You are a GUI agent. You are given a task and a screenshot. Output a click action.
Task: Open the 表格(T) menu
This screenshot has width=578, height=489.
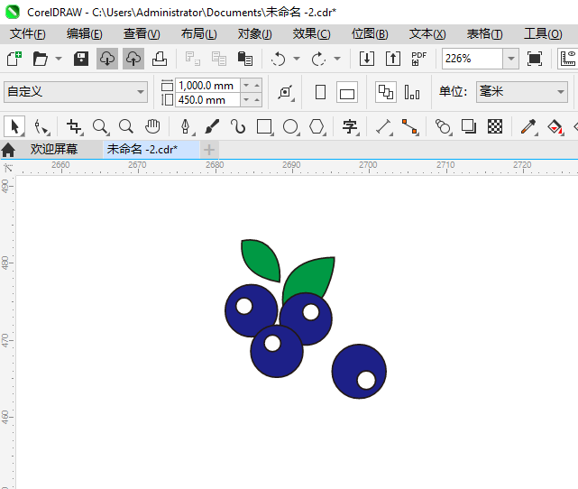(x=485, y=34)
